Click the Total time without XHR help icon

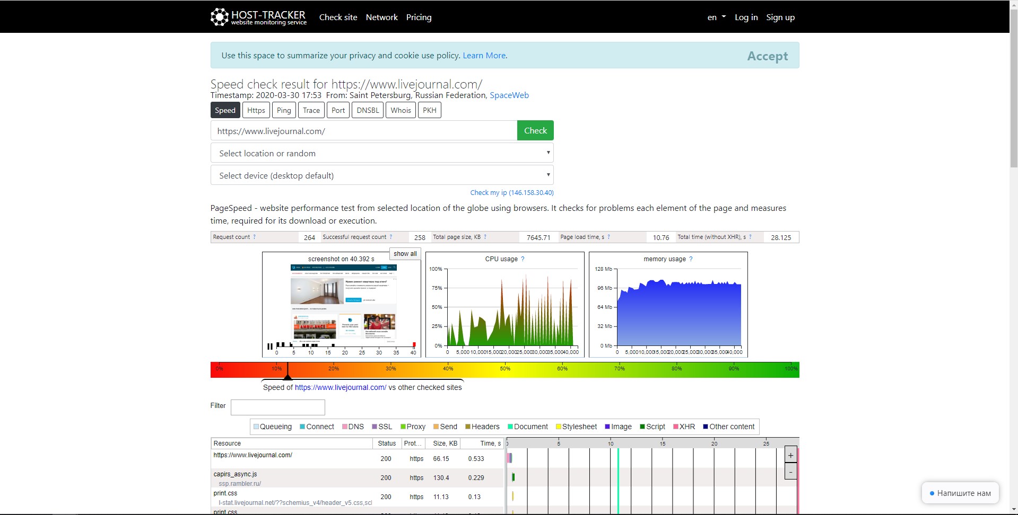(750, 237)
